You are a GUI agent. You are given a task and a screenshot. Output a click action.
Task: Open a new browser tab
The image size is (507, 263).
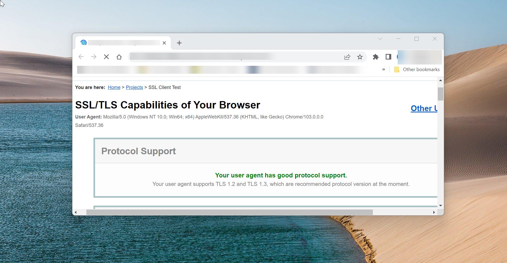179,43
